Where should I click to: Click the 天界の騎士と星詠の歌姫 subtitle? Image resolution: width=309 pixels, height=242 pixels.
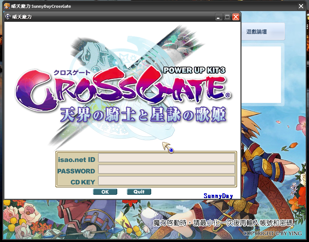pos(143,115)
